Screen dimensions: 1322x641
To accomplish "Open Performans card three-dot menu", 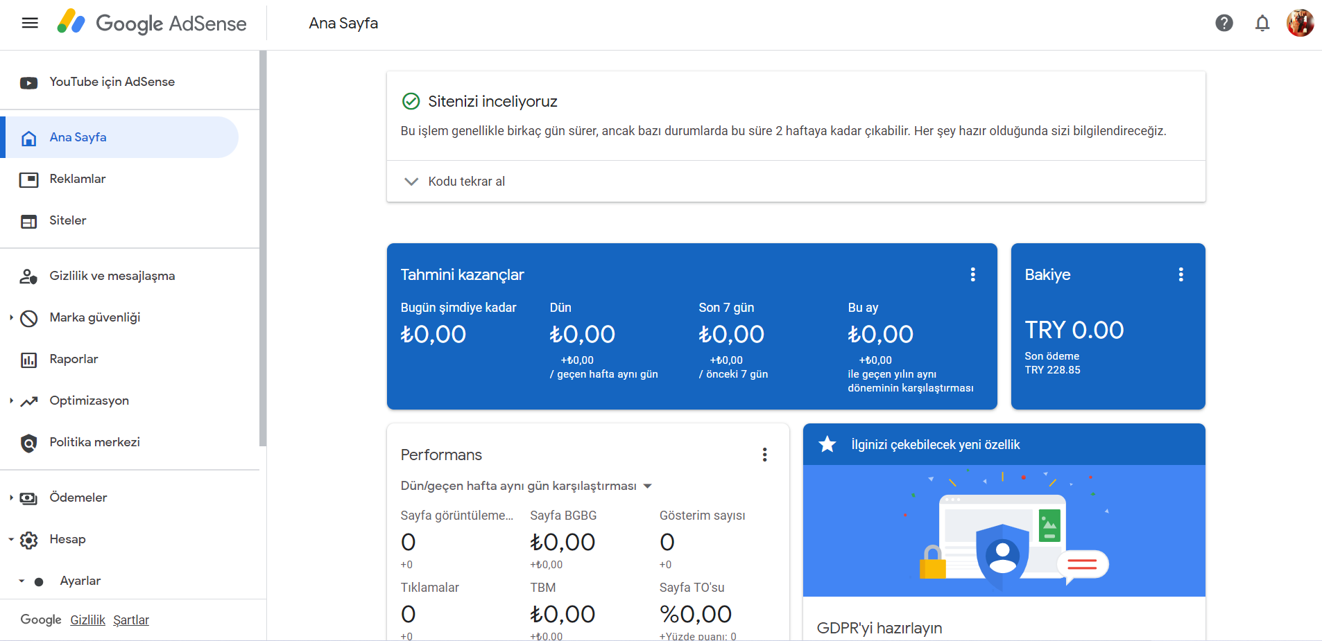I will [764, 455].
